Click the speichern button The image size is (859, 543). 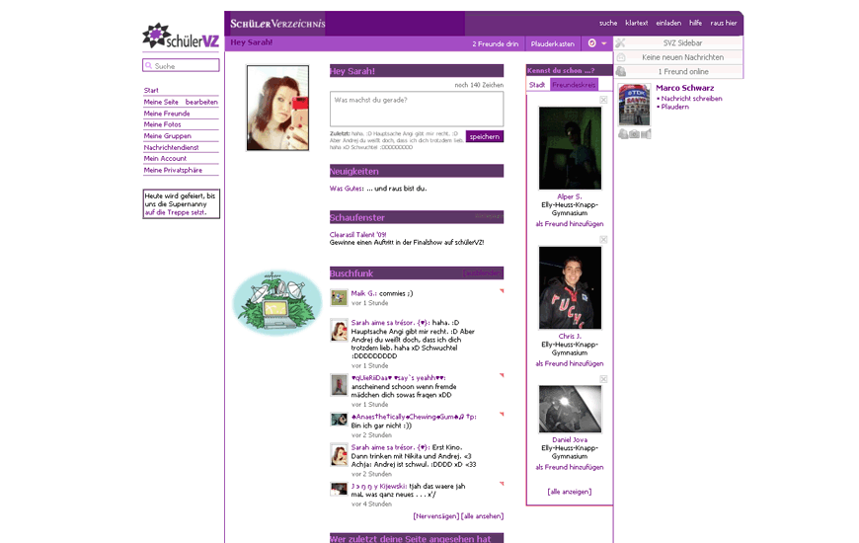484,136
